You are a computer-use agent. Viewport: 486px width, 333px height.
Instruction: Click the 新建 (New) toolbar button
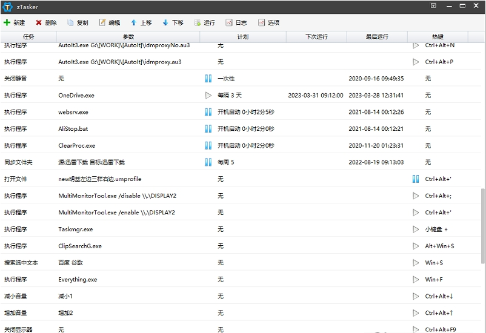point(15,22)
